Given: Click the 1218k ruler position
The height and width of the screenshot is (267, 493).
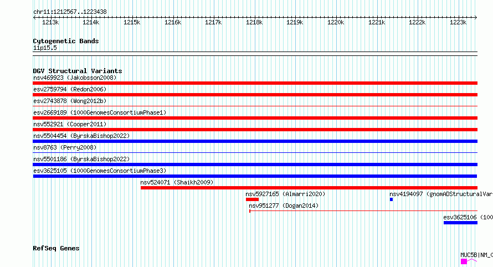Looking at the screenshot, I should pyautogui.click(x=254, y=22).
